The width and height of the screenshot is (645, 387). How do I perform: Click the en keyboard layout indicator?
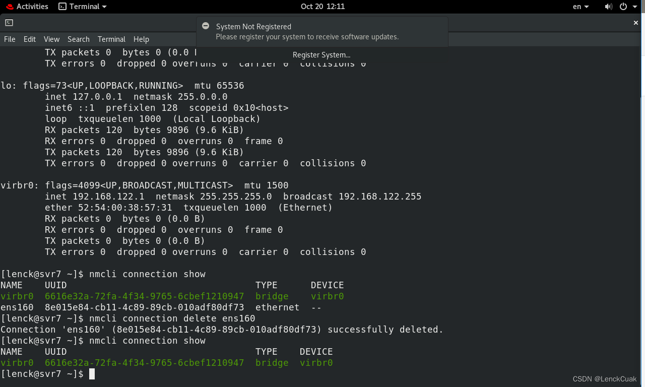[577, 7]
